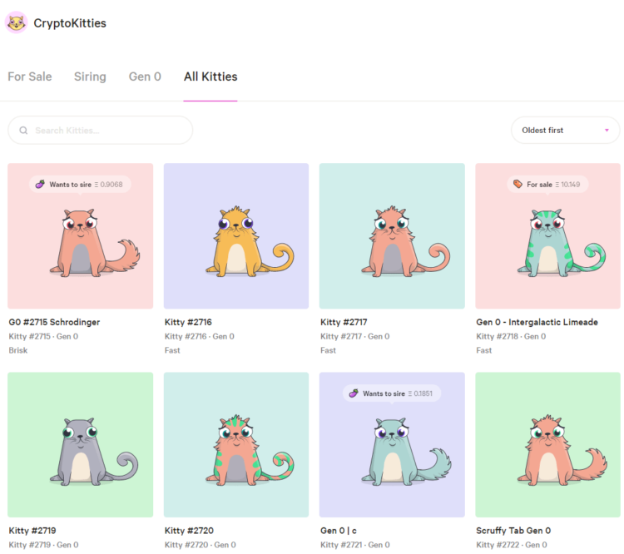The image size is (624, 554).
Task: Click the Kitty #2721 · Gen 0 subtitle
Action: (355, 545)
